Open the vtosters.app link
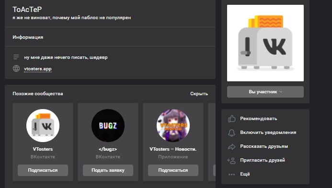 click(x=38, y=69)
